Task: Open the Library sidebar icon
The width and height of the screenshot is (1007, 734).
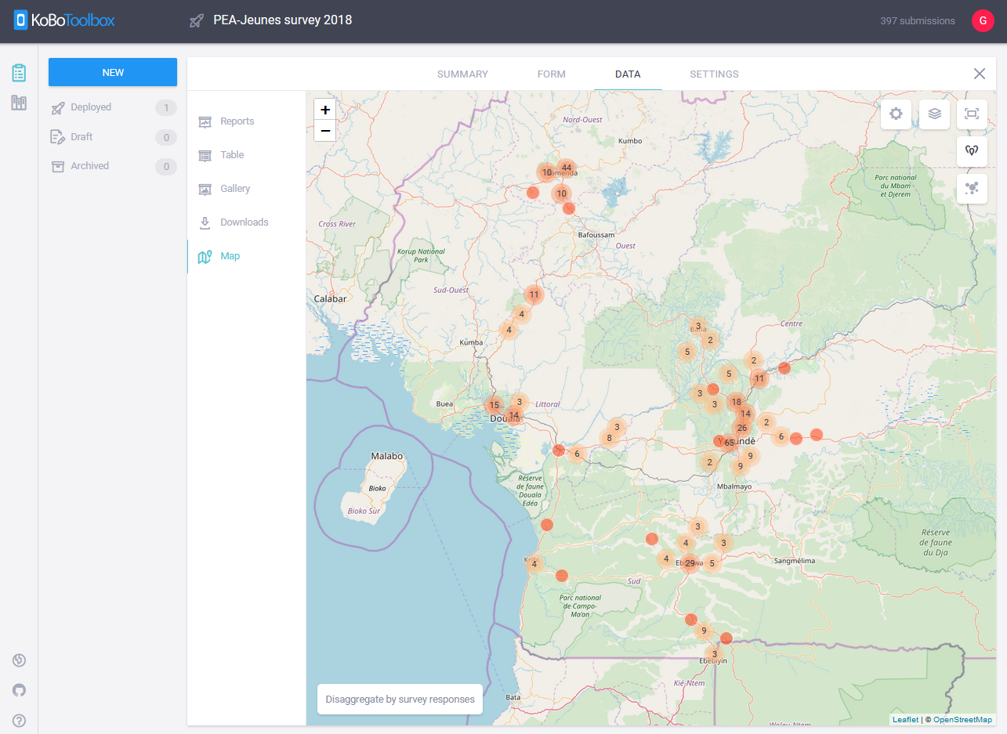Action: point(19,103)
